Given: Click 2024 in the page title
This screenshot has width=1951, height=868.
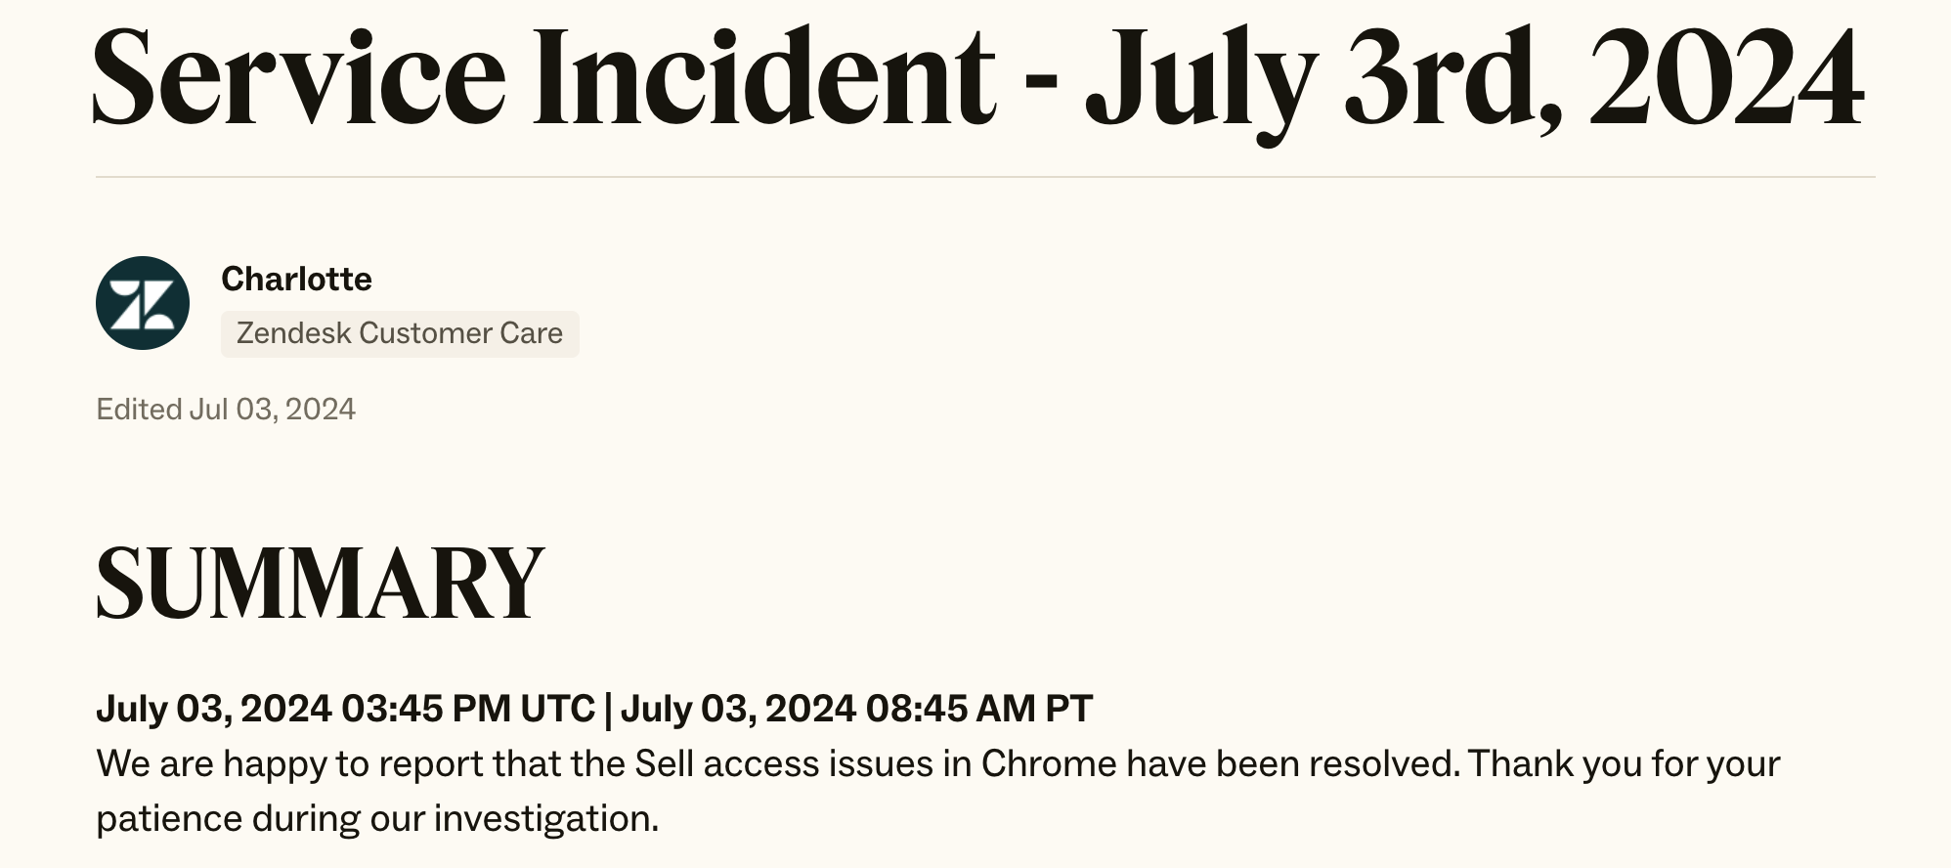Looking at the screenshot, I should coord(1727,76).
